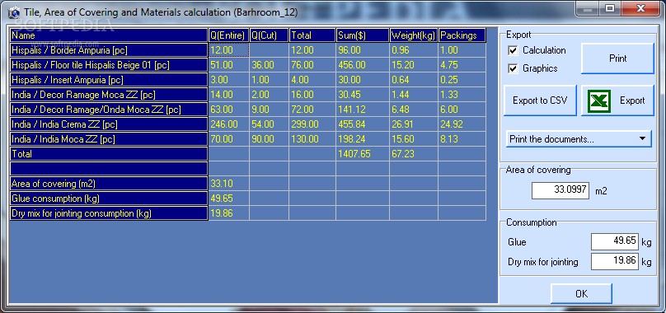Click the Total column header
Screen dimensions: 666x313
(x=312, y=35)
